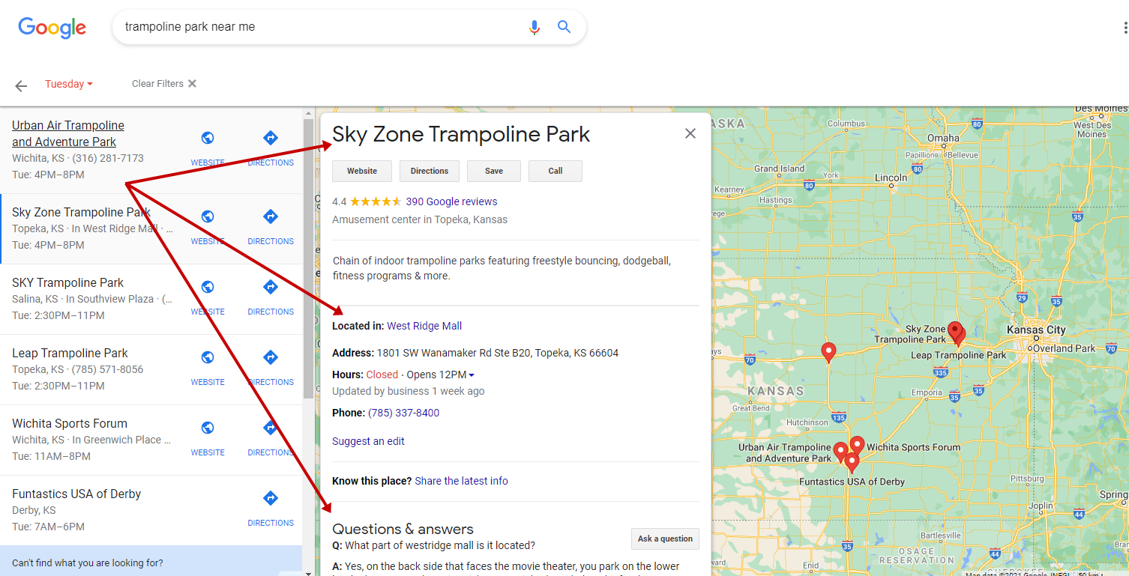The height and width of the screenshot is (576, 1129).
Task: Open West Ridge Mall link
Action: (424, 326)
